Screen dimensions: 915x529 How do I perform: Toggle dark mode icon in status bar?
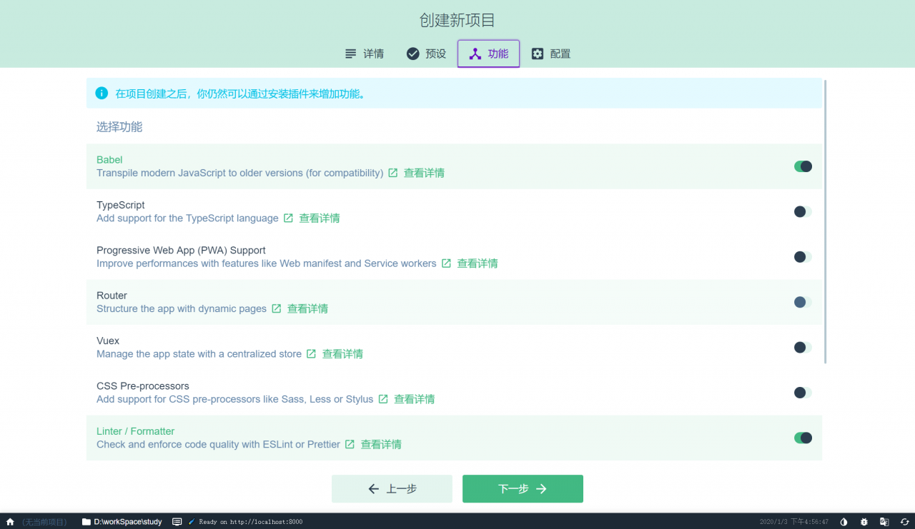[x=844, y=522]
